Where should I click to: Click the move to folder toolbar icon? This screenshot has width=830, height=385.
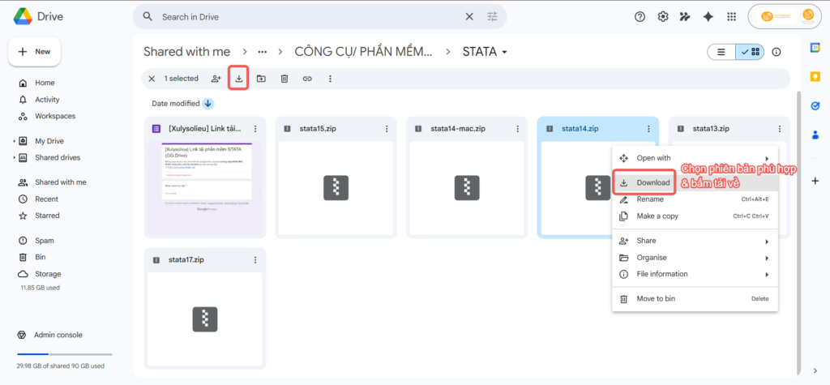tap(261, 79)
